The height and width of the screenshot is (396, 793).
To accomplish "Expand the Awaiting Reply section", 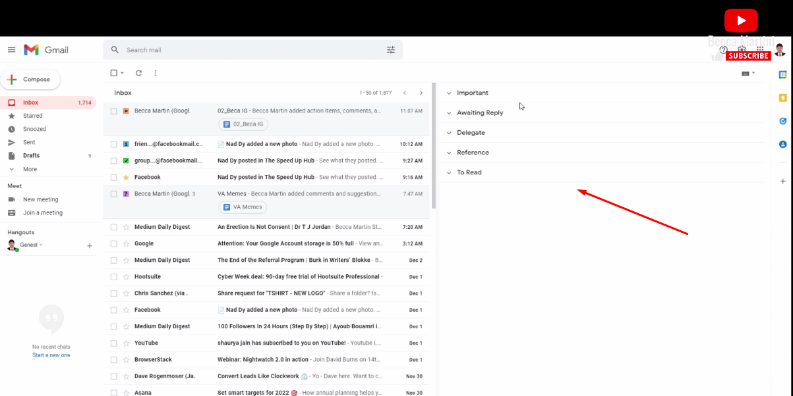I will 449,113.
